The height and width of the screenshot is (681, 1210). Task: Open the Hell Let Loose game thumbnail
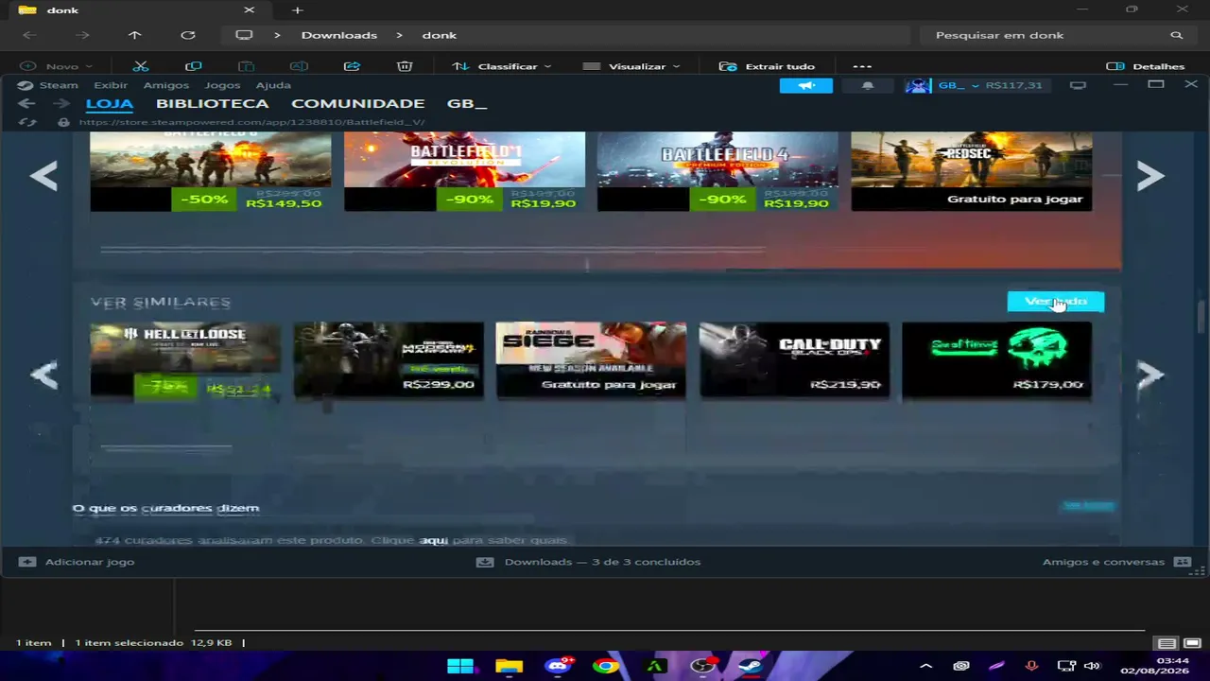pos(185,361)
